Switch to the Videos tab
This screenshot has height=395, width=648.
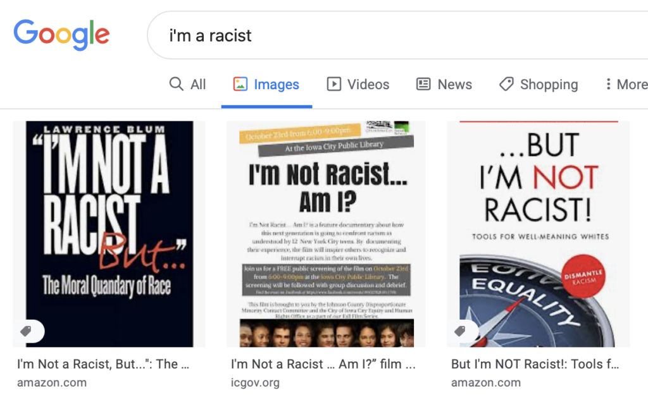358,84
